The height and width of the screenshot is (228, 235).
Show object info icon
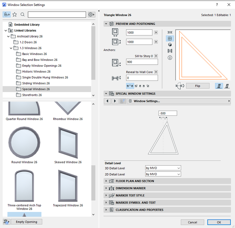pyautogui.click(x=170, y=58)
